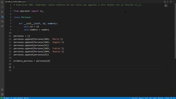Click 'operator' in the import statement
Viewport: 176px width, 99px height.
pyautogui.click(x=25, y=11)
